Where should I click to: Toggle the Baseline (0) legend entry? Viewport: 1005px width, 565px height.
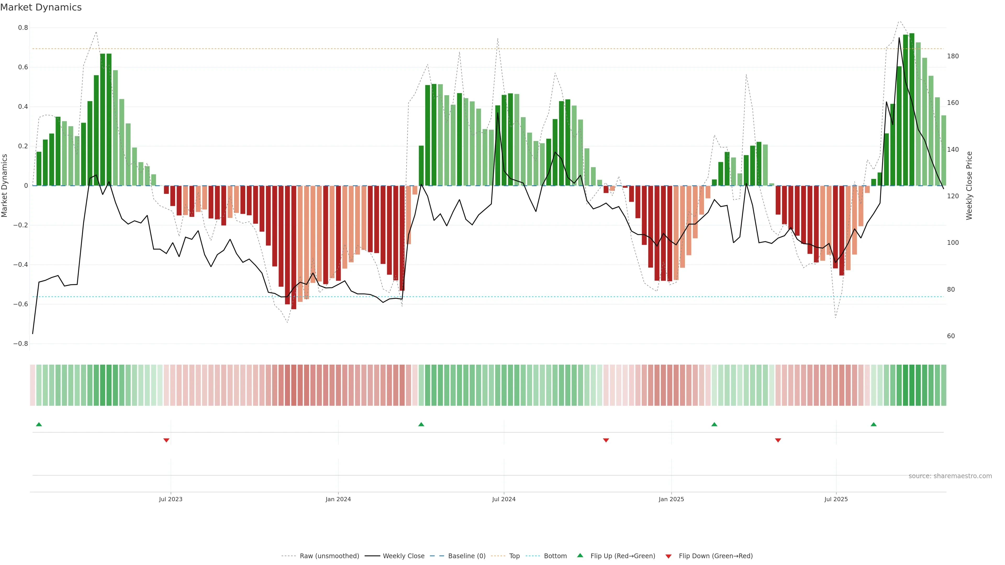[x=467, y=556]
